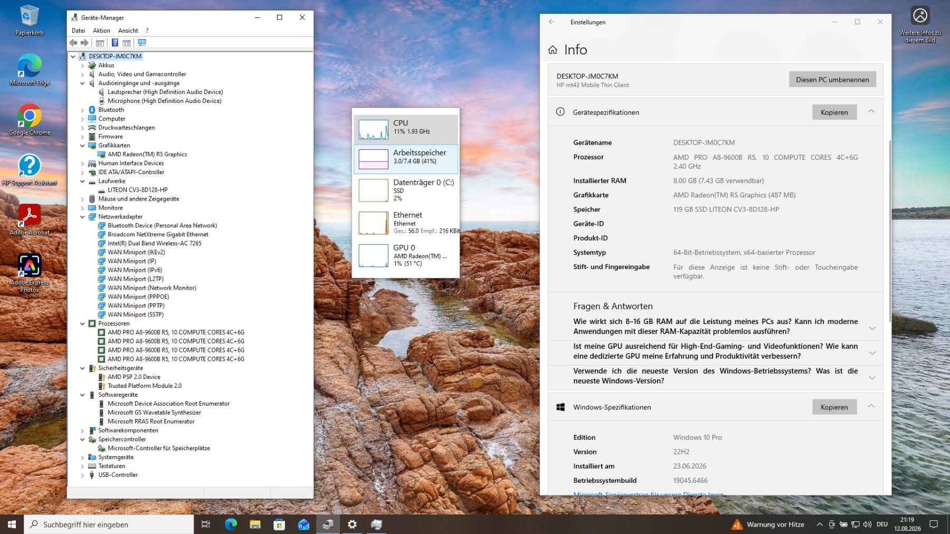Screen dimensions: 950x534
Task: Show hidden tray icons chevron
Action: pyautogui.click(x=819, y=524)
